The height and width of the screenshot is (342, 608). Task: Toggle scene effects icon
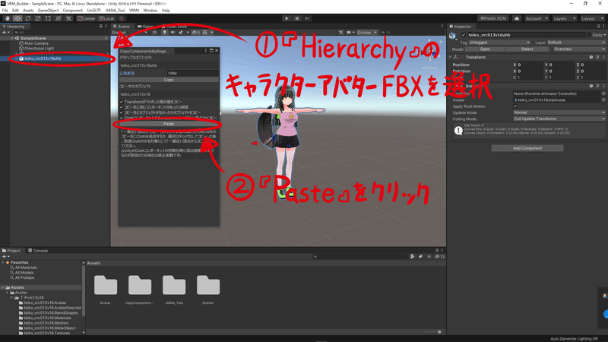[x=181, y=33]
